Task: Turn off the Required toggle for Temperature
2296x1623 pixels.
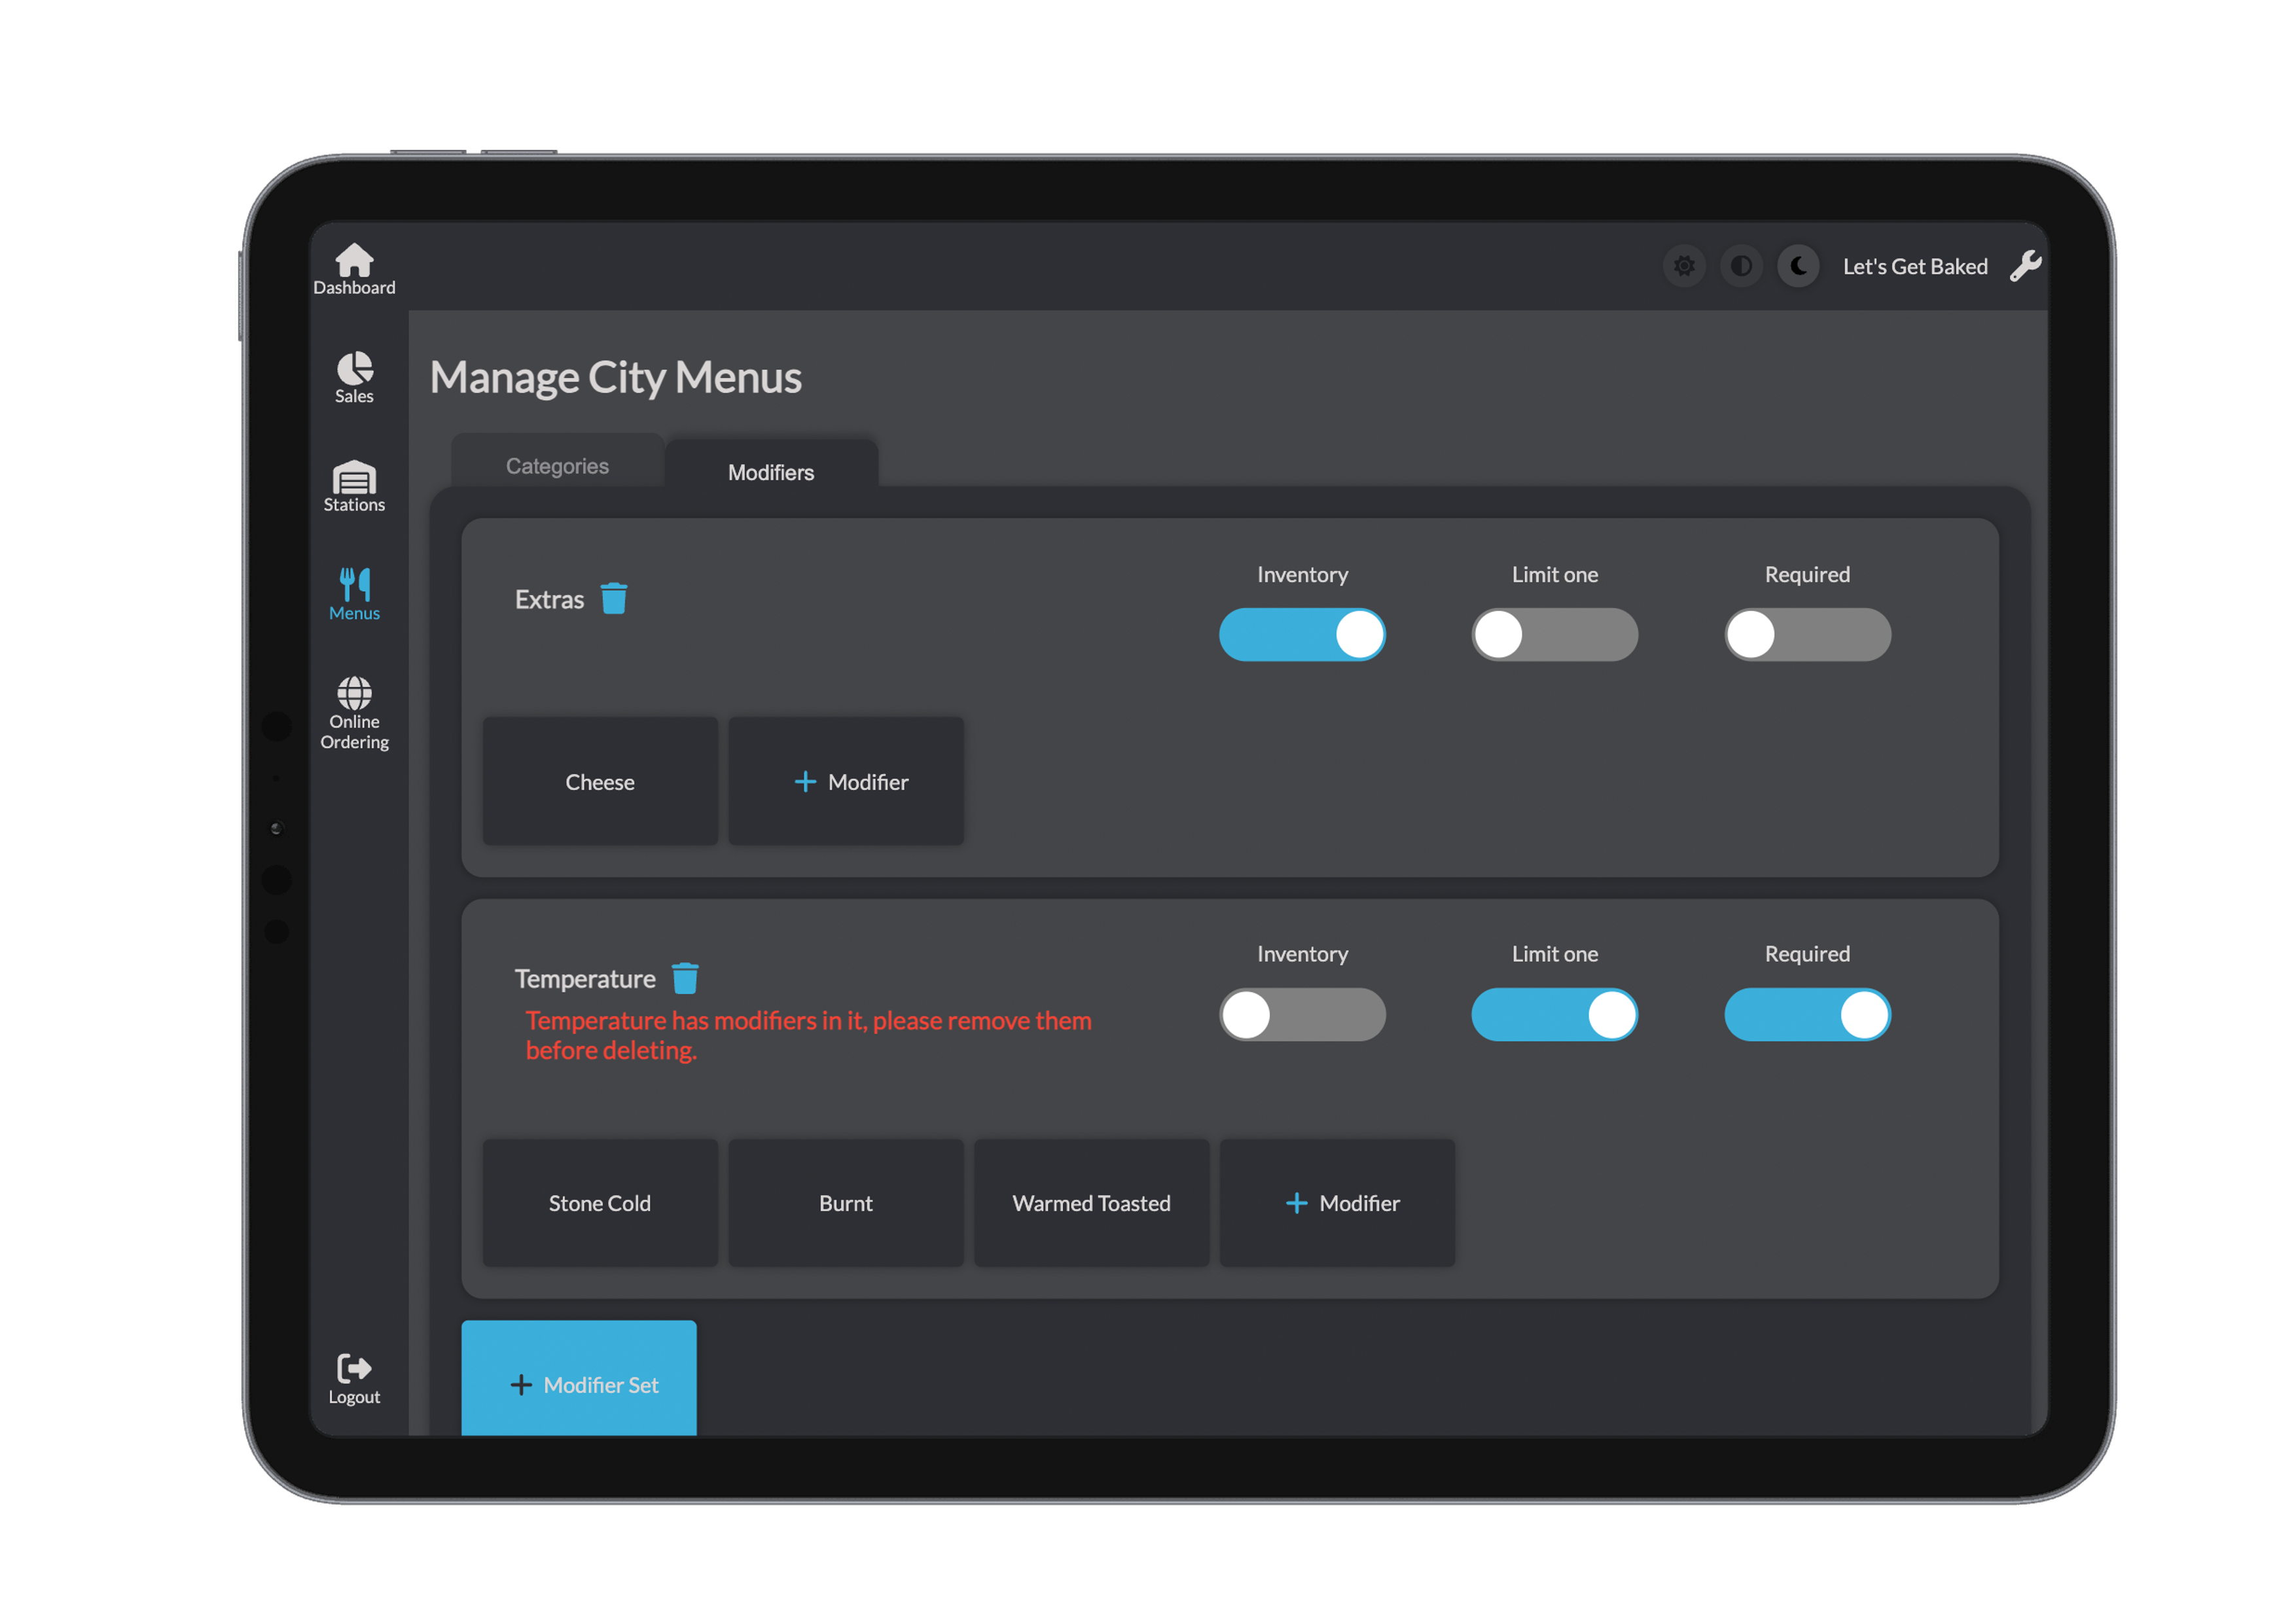Action: (1807, 1015)
